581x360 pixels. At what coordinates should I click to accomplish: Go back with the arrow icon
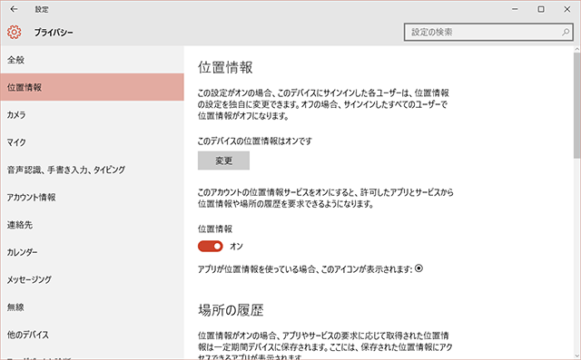point(15,9)
